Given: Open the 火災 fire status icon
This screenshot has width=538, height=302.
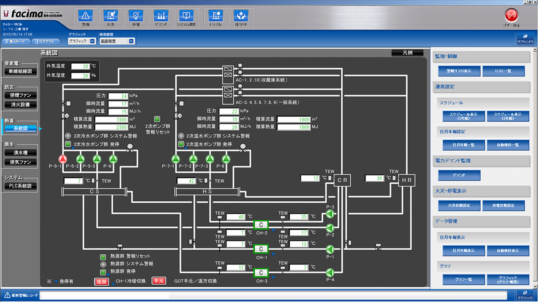Looking at the screenshot, I should tap(111, 16).
